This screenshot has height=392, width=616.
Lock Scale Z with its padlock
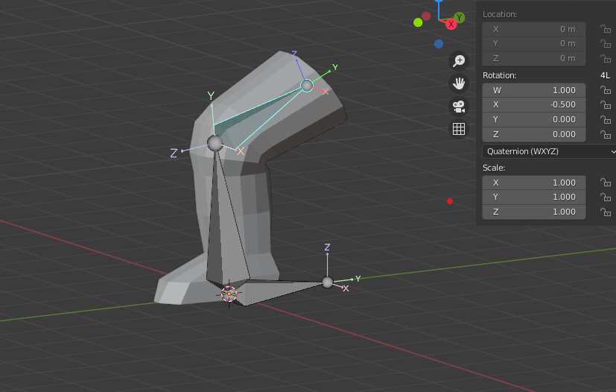[x=606, y=212]
